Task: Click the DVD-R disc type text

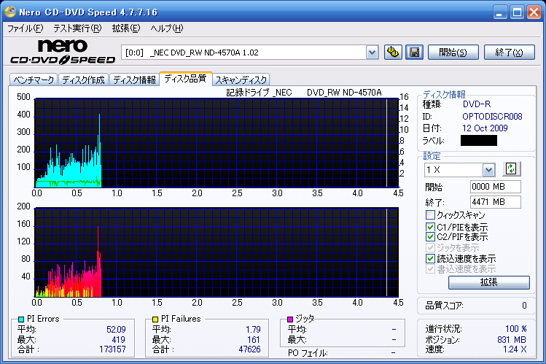Action: tap(476, 104)
